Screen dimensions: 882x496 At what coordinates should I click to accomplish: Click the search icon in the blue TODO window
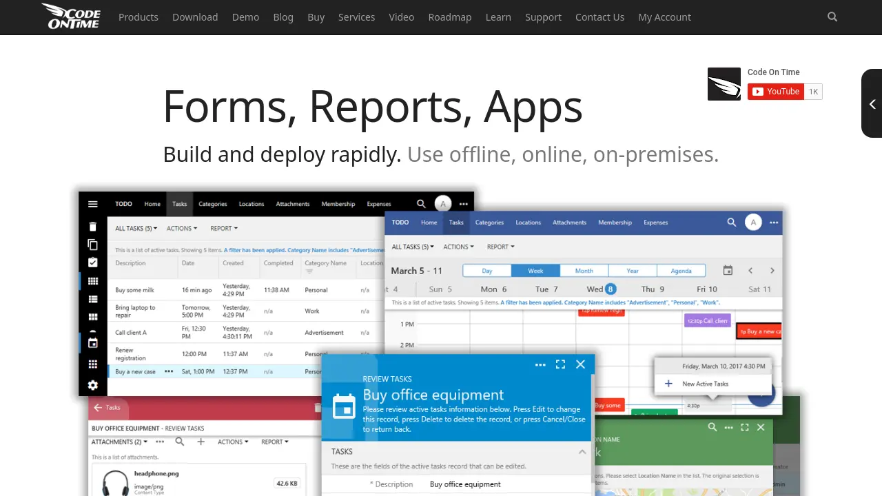(x=732, y=223)
